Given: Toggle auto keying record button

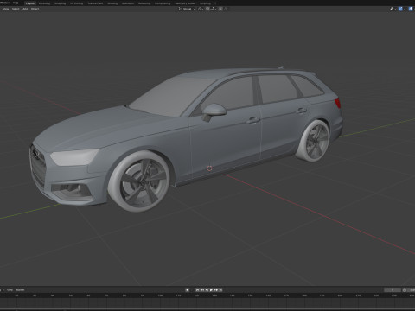Looking at the screenshot, I should tap(188, 290).
